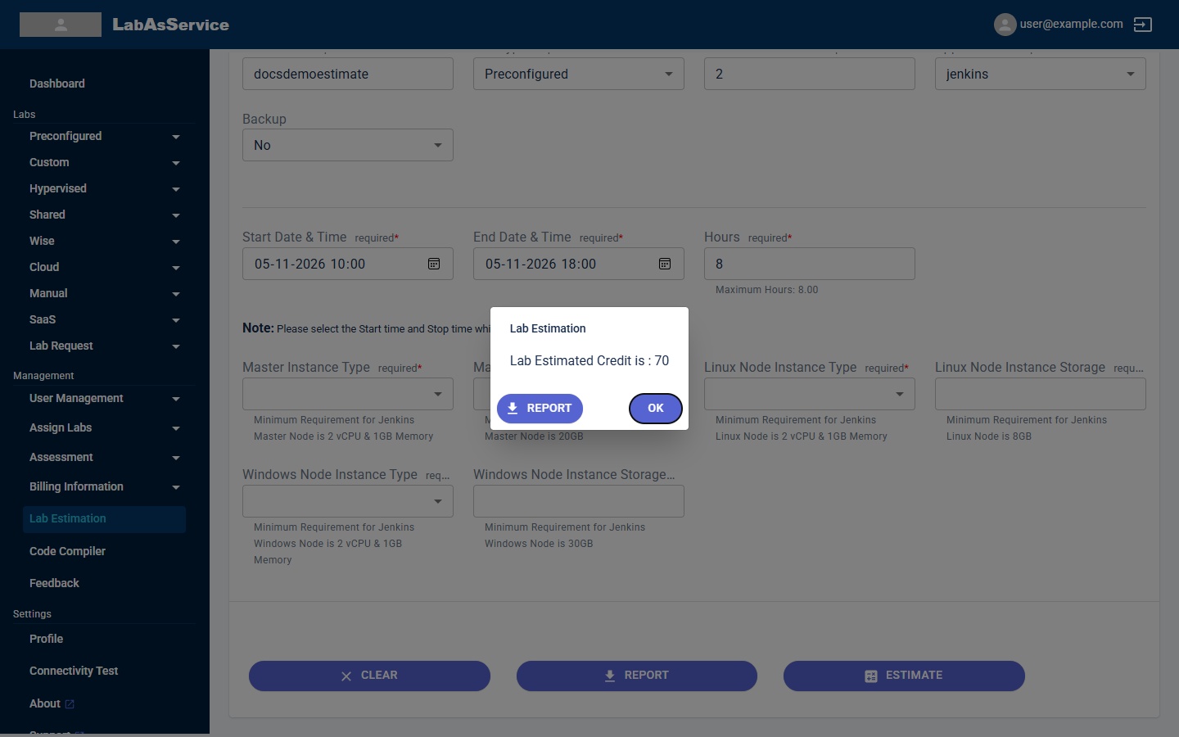Click the logout icon next to user email
The width and height of the screenshot is (1179, 737).
(1142, 25)
